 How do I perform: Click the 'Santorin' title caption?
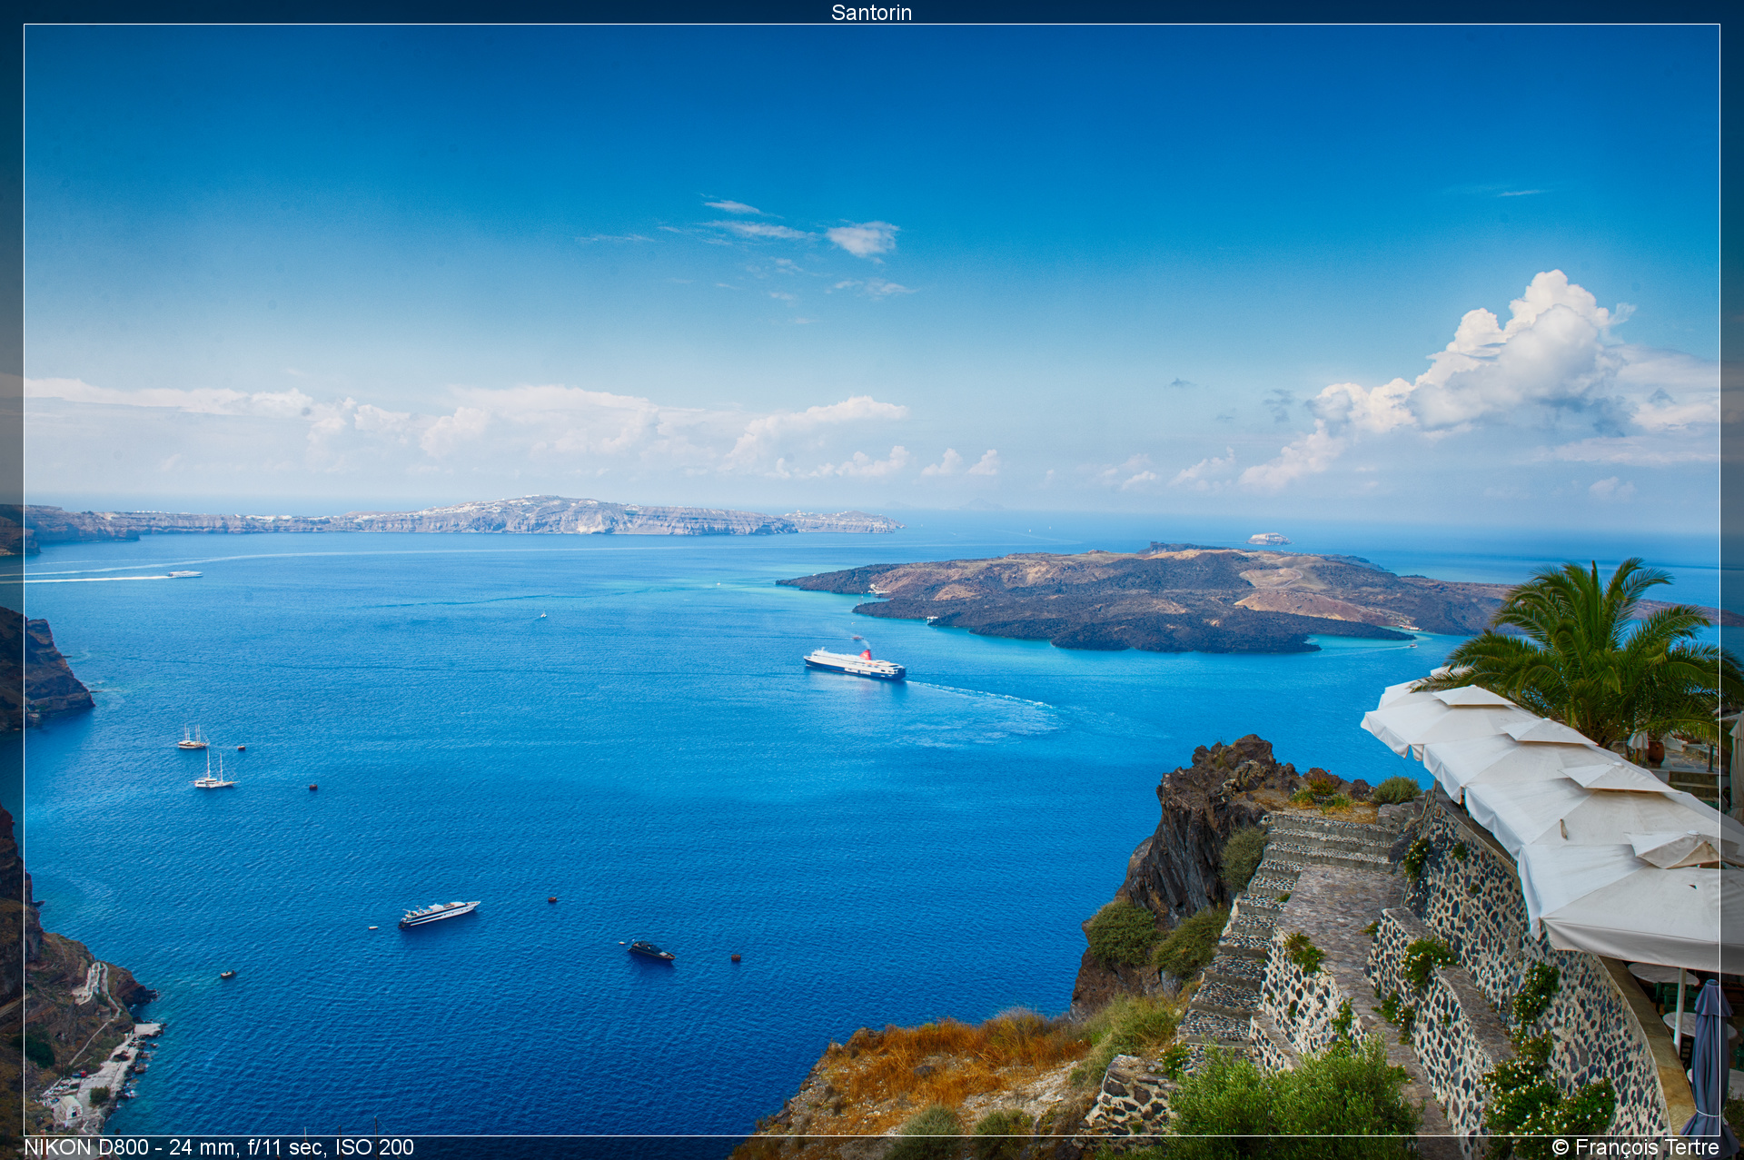(871, 13)
